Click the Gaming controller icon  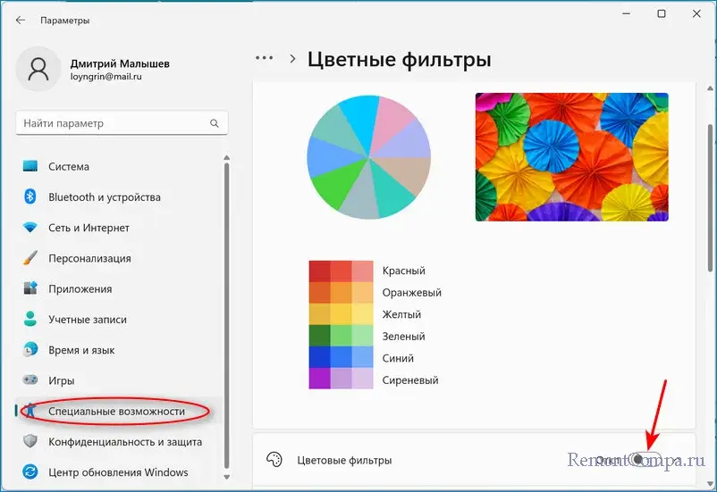click(30, 380)
